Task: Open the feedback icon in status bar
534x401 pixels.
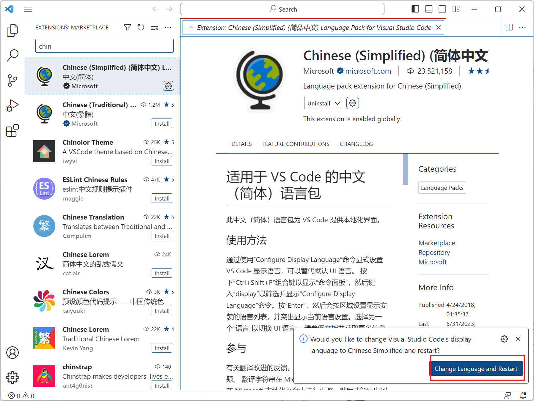Action: click(508, 396)
